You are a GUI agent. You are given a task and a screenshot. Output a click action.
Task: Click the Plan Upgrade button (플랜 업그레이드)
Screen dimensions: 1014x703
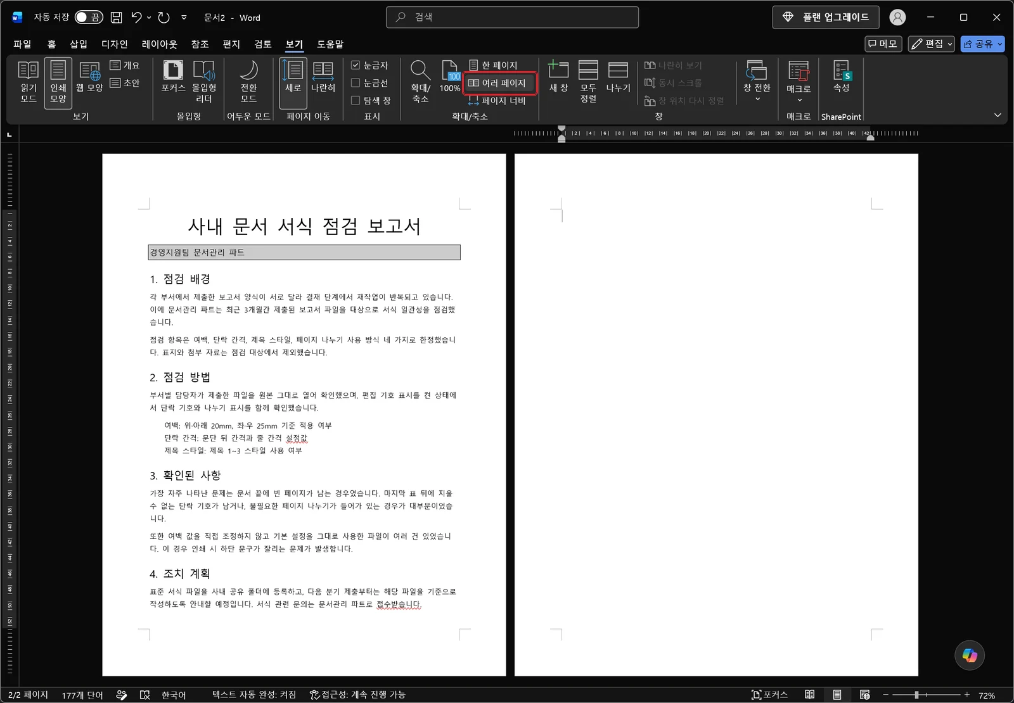coord(825,18)
